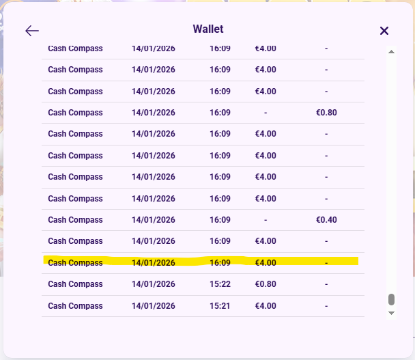Select the yellow highlighted Cash Compass row

click(x=201, y=262)
